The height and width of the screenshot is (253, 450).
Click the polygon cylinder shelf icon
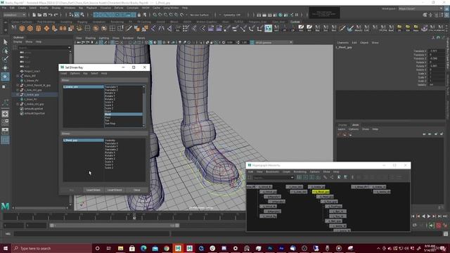pyautogui.click(x=38, y=28)
